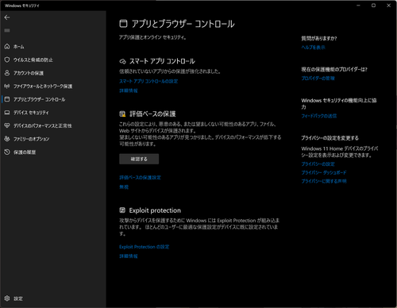Click プライバシーの設定を変更する heading

330,138
